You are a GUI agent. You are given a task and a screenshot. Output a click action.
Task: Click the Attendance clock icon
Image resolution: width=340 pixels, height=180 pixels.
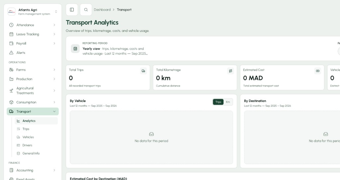pos(11,25)
